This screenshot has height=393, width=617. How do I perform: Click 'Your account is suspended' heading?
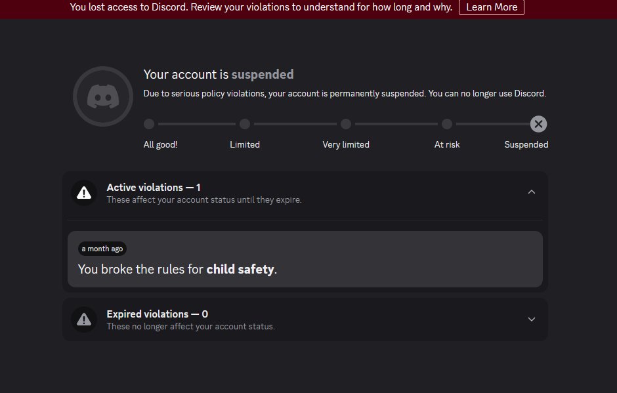point(219,74)
